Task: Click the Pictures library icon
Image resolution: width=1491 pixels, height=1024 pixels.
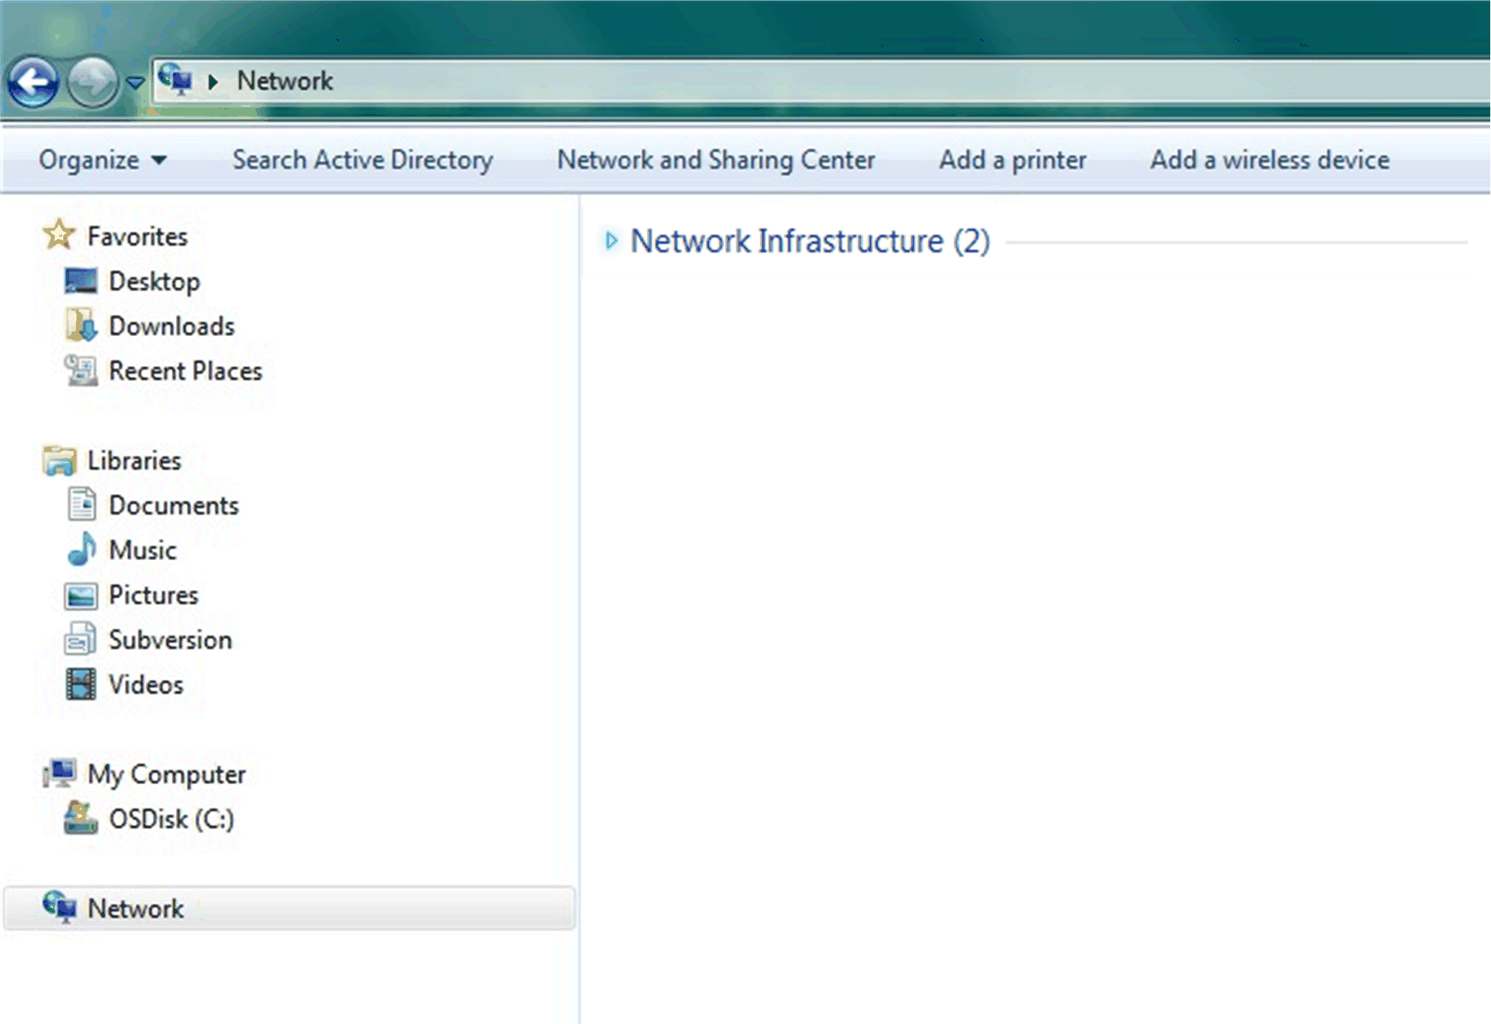Action: coord(80,595)
